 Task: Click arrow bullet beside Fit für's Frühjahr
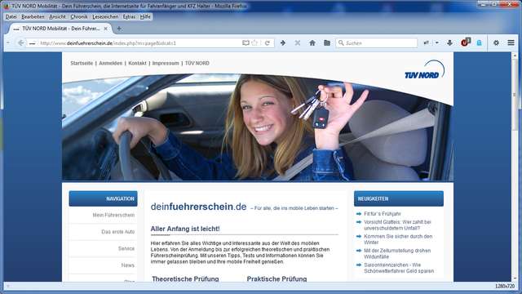click(359, 214)
